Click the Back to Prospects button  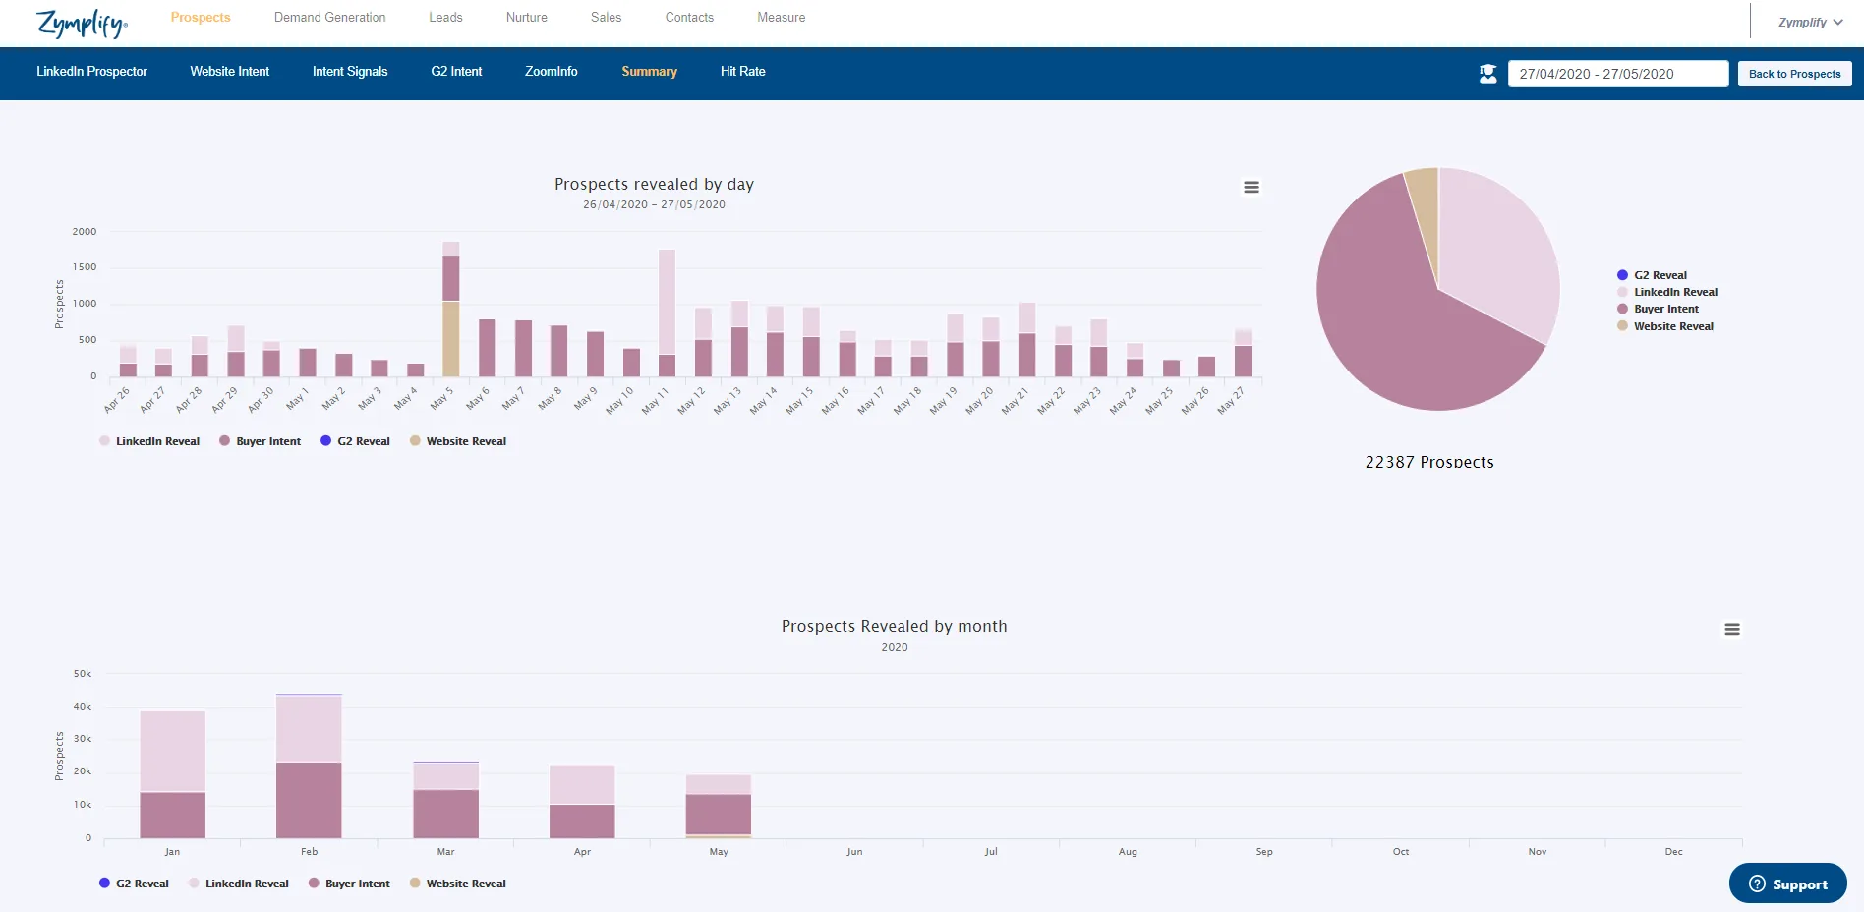(1794, 74)
